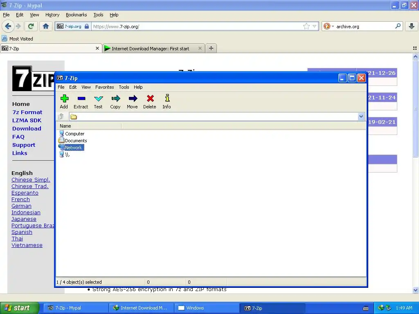Open the LZMA SDK link
Image resolution: width=419 pixels, height=314 pixels.
[x=27, y=121]
